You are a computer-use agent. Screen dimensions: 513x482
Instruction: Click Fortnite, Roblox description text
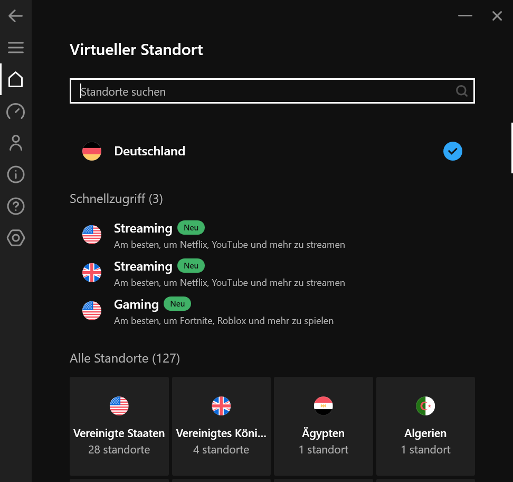coord(224,321)
